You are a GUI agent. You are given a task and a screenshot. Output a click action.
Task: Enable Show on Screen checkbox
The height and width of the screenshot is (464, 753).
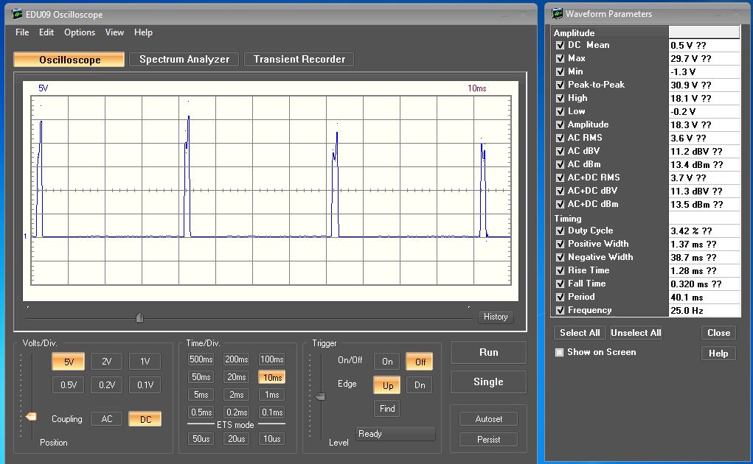click(x=560, y=352)
